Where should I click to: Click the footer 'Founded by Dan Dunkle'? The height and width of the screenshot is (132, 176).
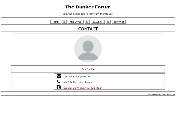pyautogui.click(x=161, y=95)
